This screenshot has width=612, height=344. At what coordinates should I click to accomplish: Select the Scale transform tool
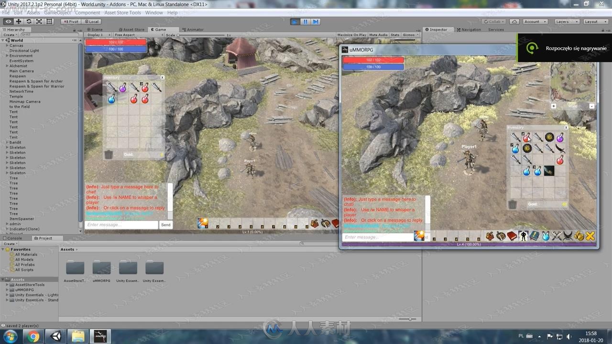39,21
